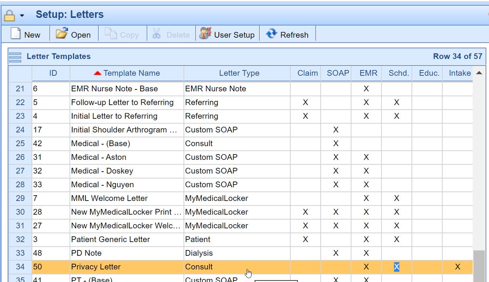Open the dropdown arrow beside the padlock

point(22,16)
